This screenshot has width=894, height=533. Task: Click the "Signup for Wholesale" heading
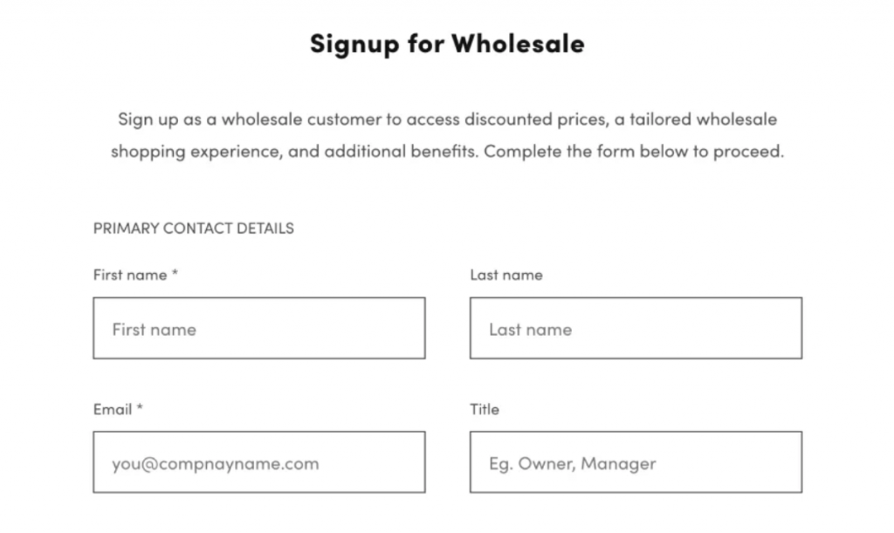tap(447, 44)
